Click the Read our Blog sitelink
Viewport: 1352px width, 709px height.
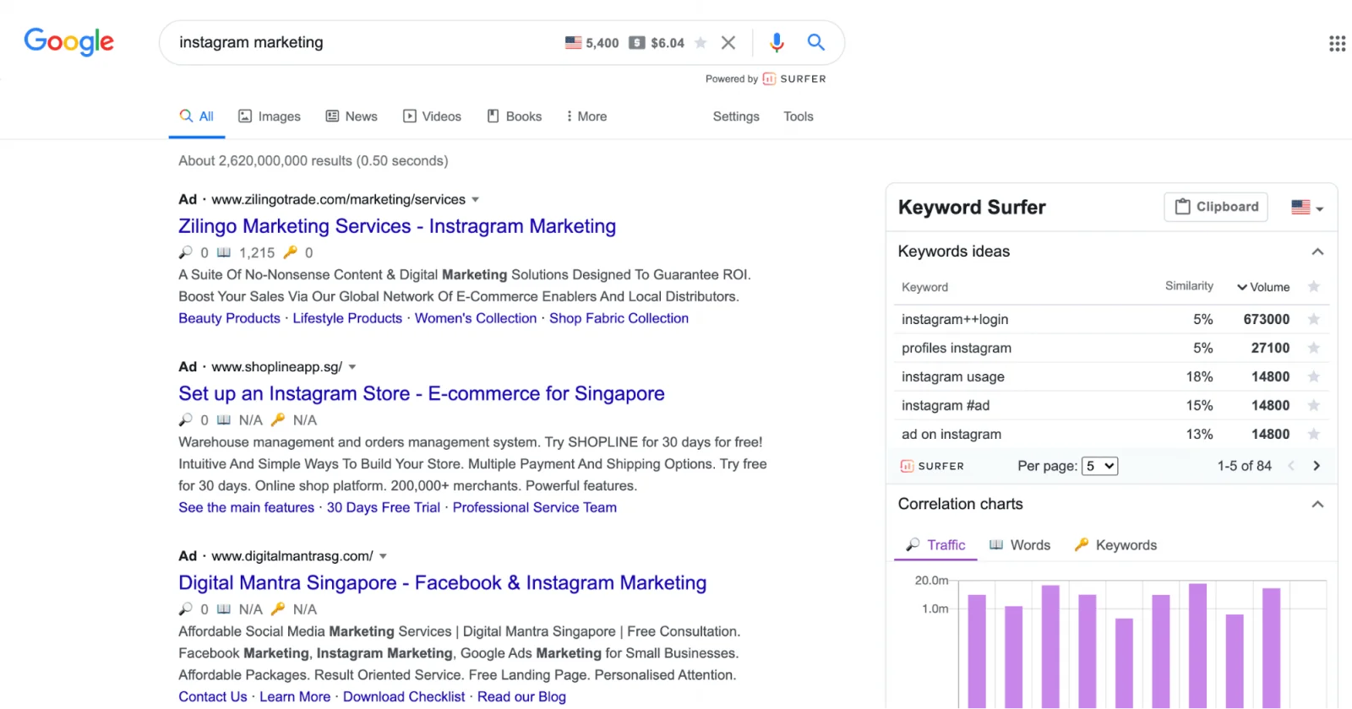click(x=521, y=696)
